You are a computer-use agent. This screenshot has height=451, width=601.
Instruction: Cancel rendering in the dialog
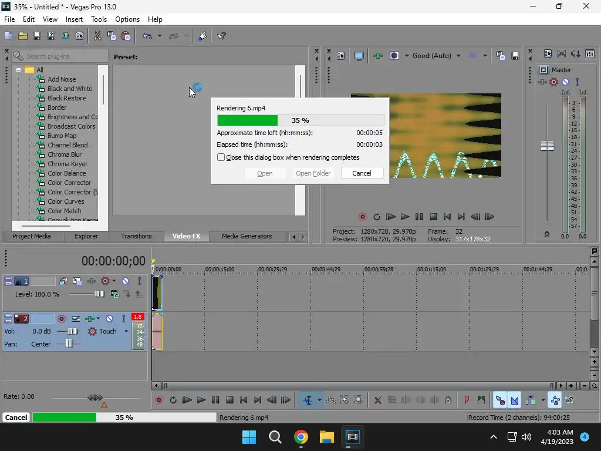point(362,173)
